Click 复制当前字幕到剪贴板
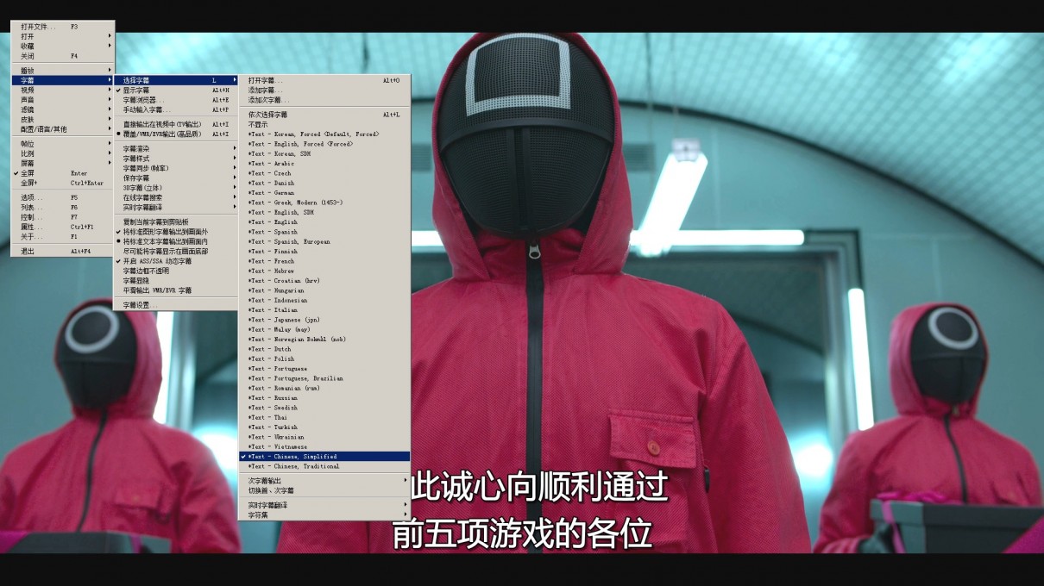This screenshot has height=586, width=1044. click(176, 221)
